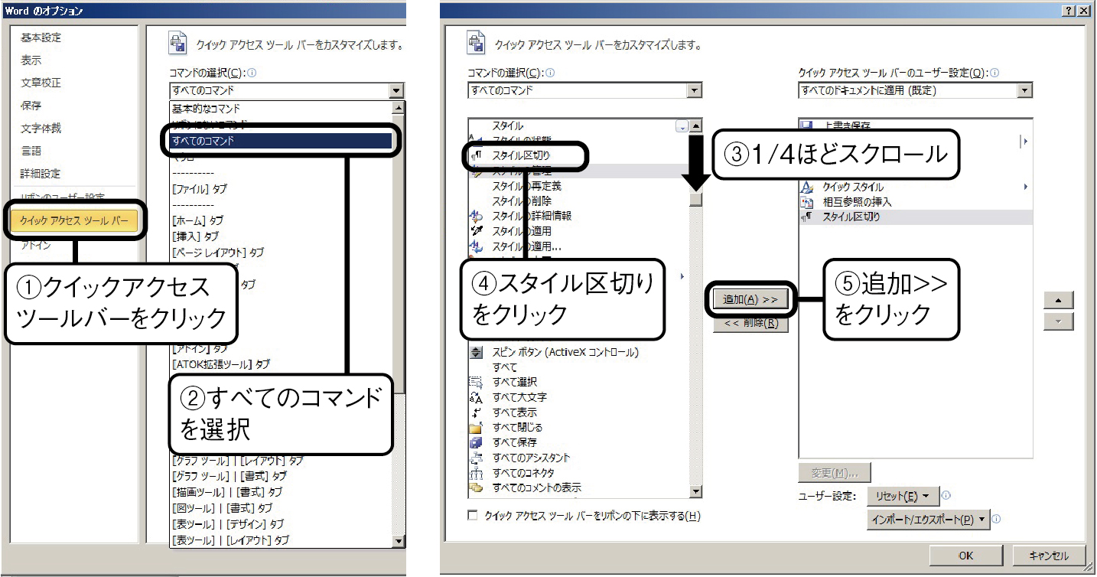Select クイック アクセス ツール バー in the options sidebar
Screen dimensions: 1097x577
pos(74,221)
